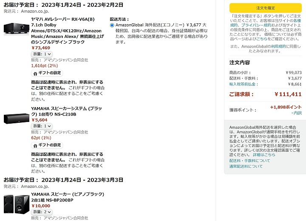Screen dimensions: 306x221
Task: Select AmazonGlobal 海外配送(エコノミー) radio button
Action: point(112,25)
